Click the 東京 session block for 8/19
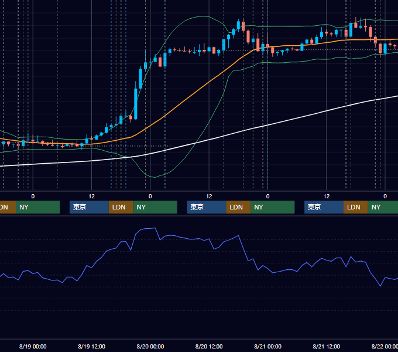The width and height of the screenshot is (398, 352). [x=89, y=207]
